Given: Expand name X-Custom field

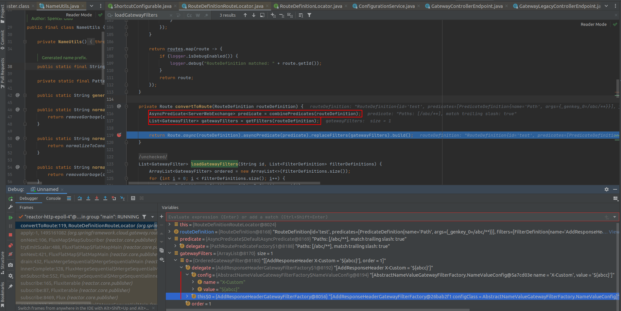Looking at the screenshot, I should pos(193,282).
